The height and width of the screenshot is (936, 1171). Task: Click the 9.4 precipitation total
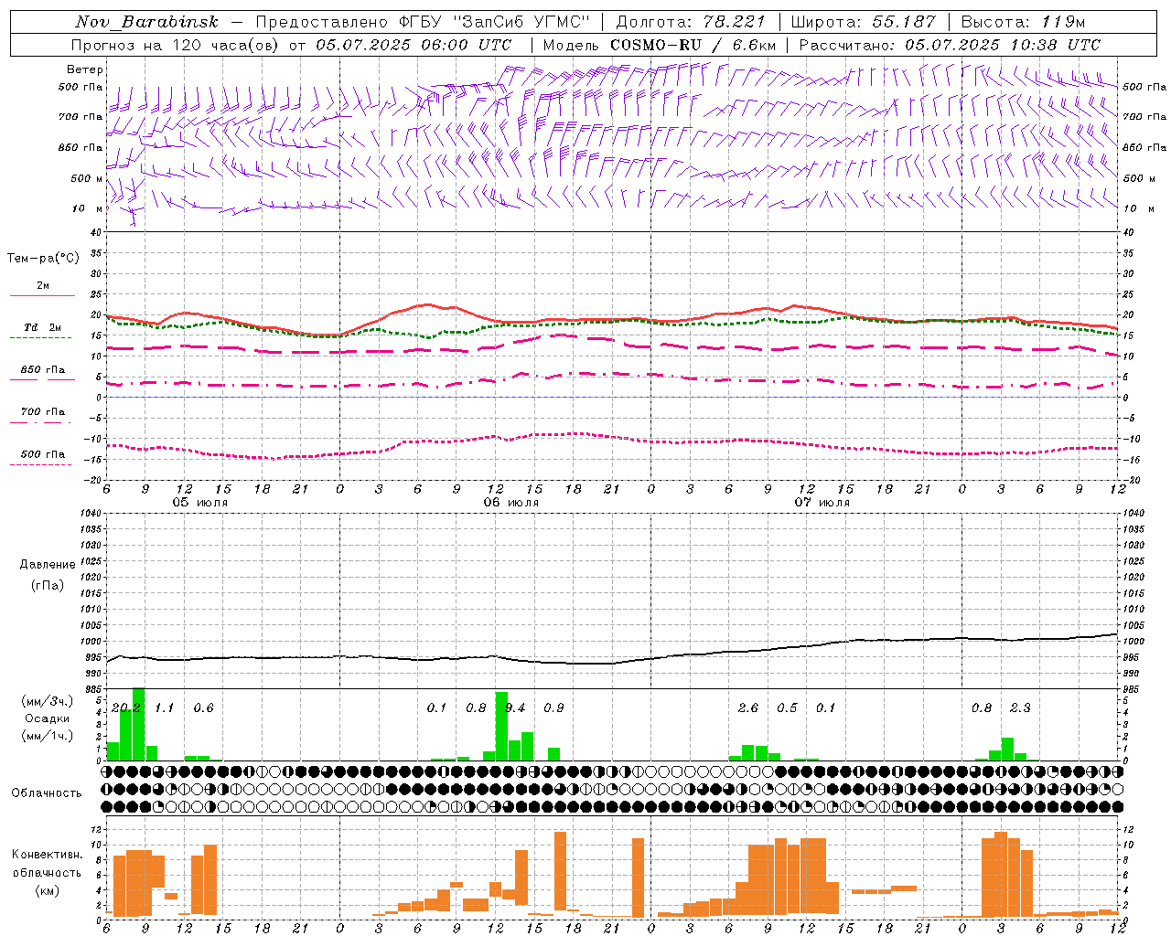[x=516, y=708]
